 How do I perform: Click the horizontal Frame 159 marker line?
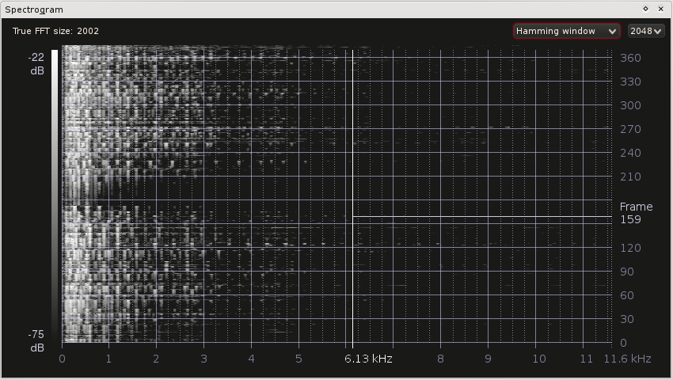[482, 216]
